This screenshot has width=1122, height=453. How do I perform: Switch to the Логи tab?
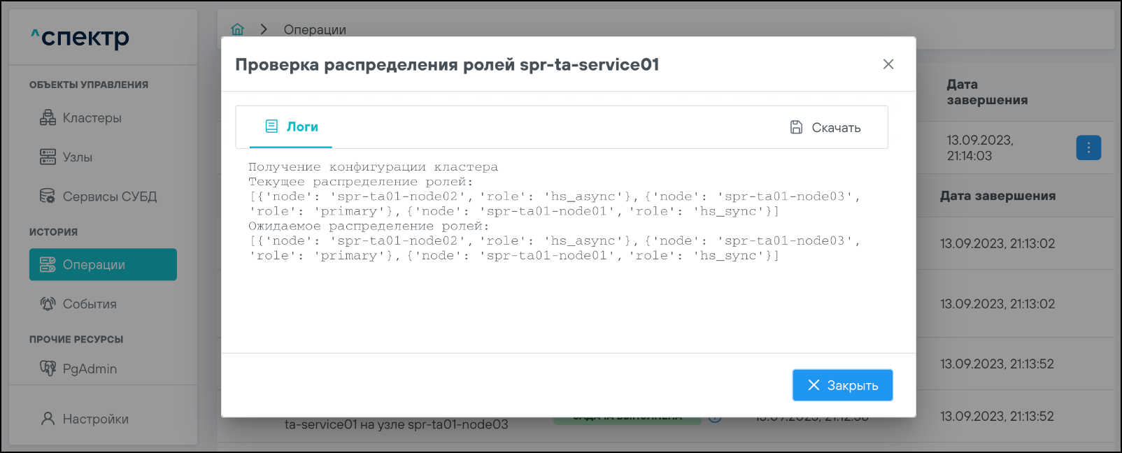291,127
